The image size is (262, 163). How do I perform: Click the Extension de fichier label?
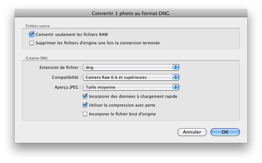pos(60,67)
